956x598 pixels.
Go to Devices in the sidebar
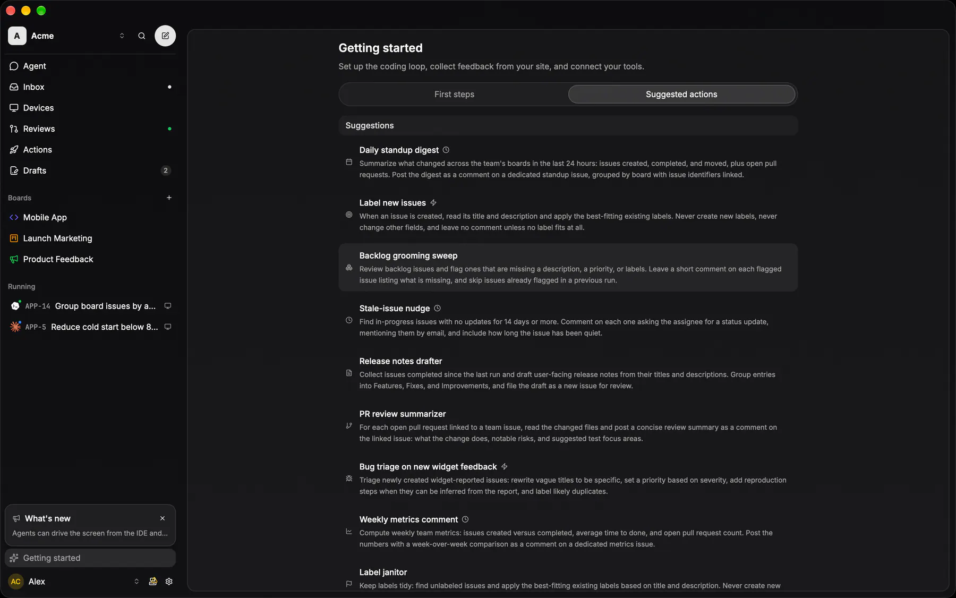pos(90,108)
